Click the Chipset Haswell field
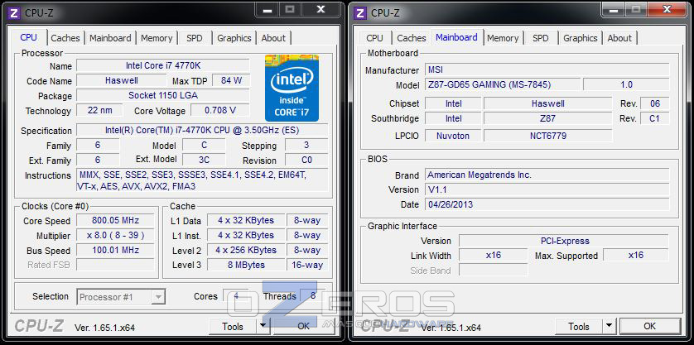Image resolution: width=694 pixels, height=345 pixels. pyautogui.click(x=548, y=103)
